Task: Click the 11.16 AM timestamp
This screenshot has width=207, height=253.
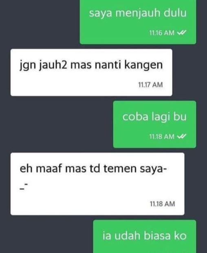Action: tap(162, 33)
